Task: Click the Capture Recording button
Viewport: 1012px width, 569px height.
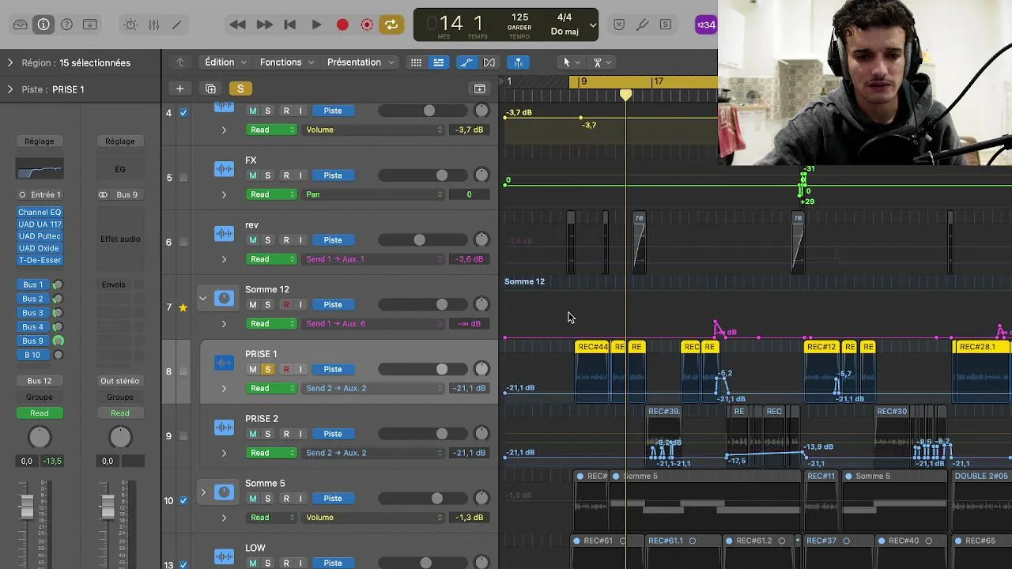Action: point(367,24)
